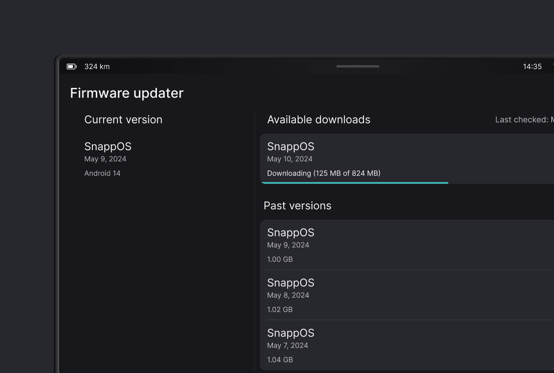This screenshot has width=554, height=373.
Task: Click the 14:35 clock
Action: pos(532,66)
